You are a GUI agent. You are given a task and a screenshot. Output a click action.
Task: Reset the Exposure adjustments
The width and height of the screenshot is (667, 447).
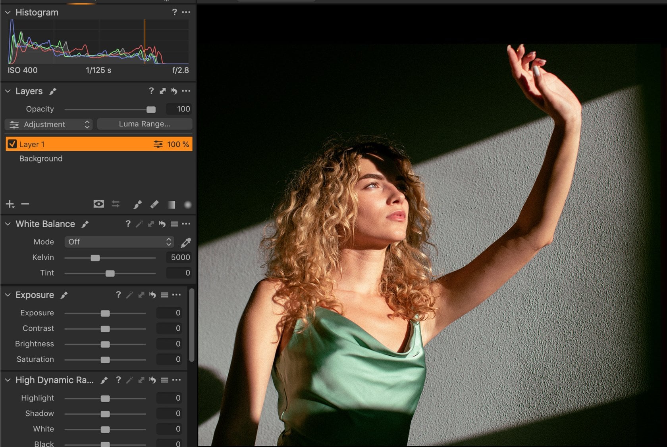[153, 295]
